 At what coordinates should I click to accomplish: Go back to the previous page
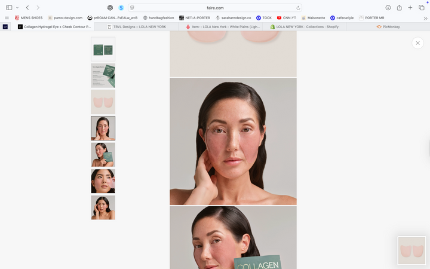27,8
